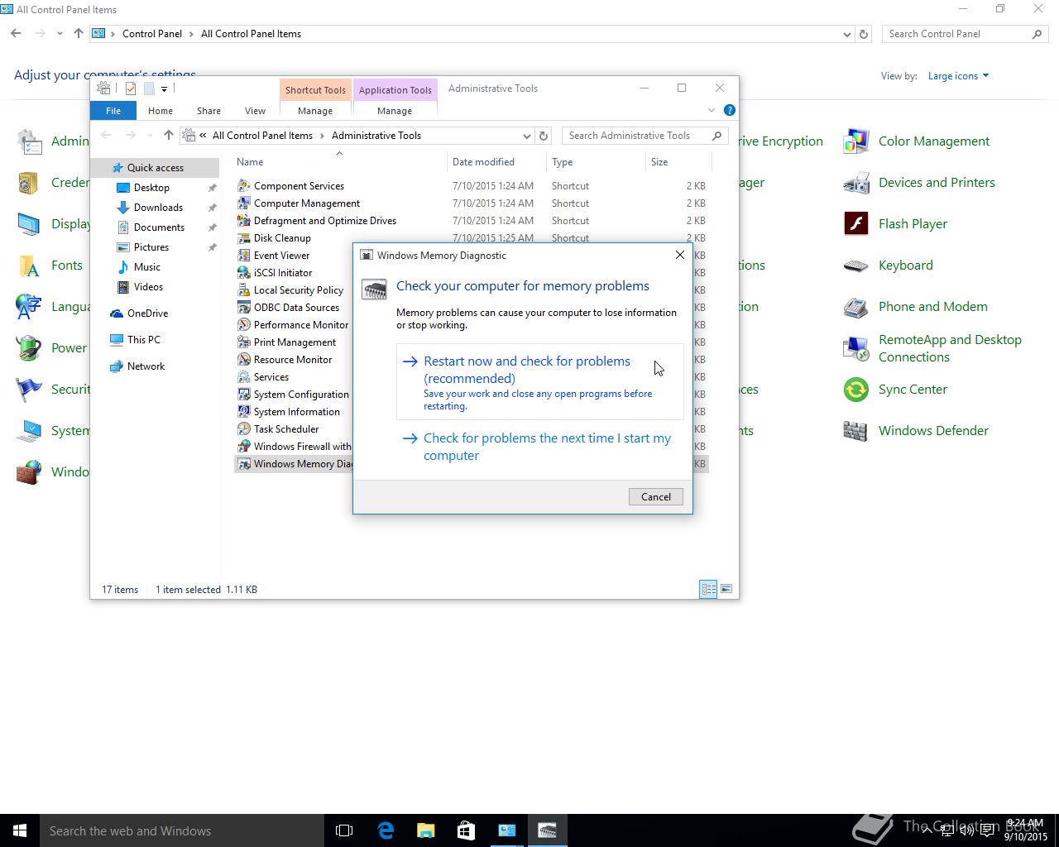1059x847 pixels.
Task: Select Downloads in navigation pane
Action: (x=158, y=208)
